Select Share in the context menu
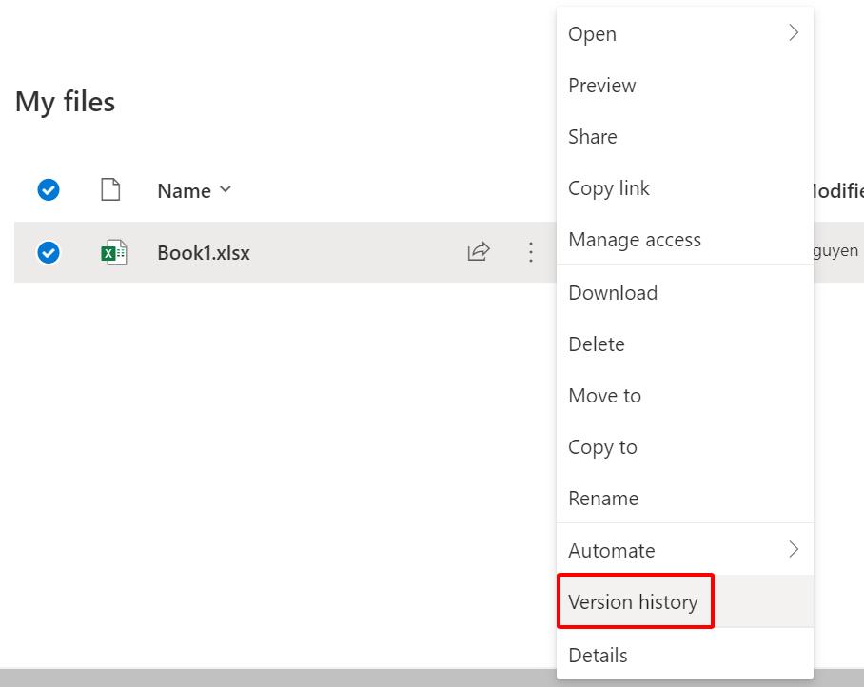864x687 pixels. [x=593, y=137]
